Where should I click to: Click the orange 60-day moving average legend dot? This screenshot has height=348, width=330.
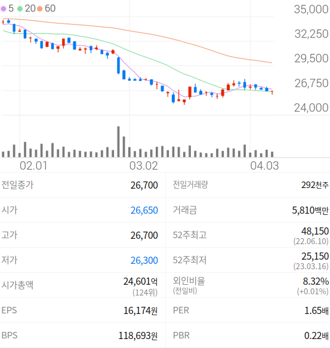[x=40, y=9]
